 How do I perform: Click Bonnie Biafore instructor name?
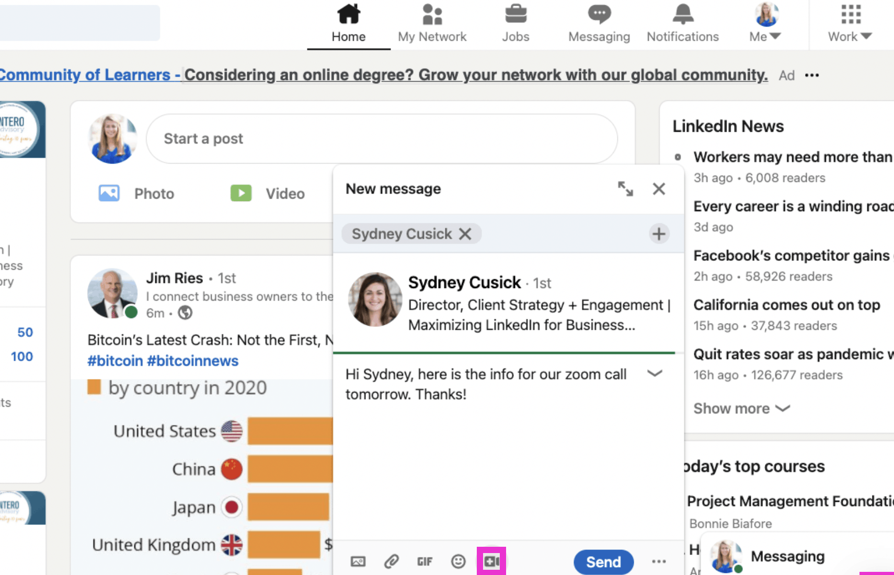pos(730,524)
